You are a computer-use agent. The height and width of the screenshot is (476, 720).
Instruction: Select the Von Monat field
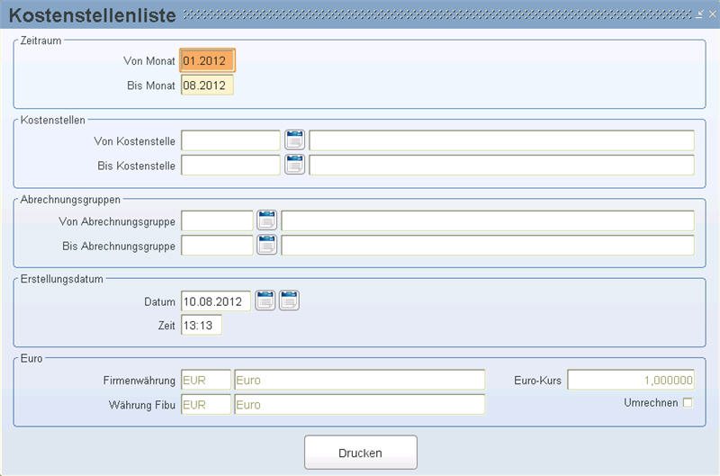(x=207, y=60)
